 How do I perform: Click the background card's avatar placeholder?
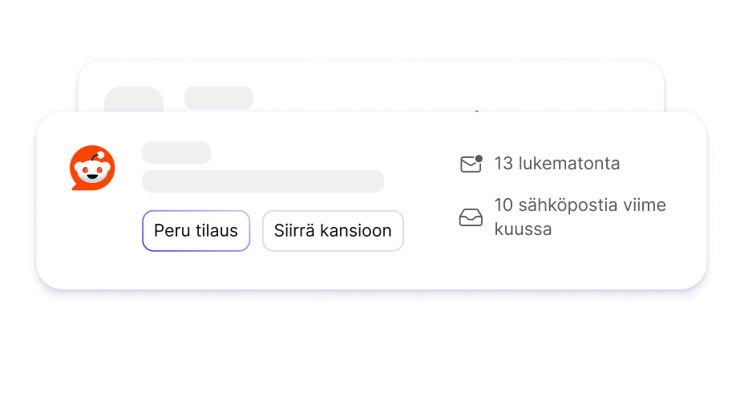[x=134, y=99]
